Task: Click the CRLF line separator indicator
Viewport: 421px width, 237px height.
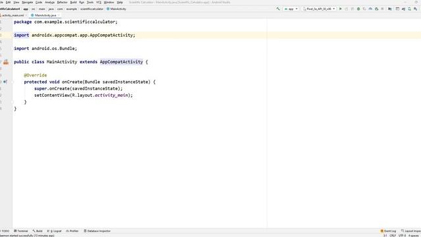Action: (393, 236)
